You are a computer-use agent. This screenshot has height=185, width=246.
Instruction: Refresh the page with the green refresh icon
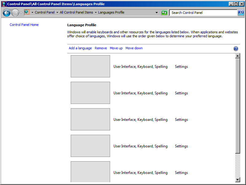[x=164, y=13]
